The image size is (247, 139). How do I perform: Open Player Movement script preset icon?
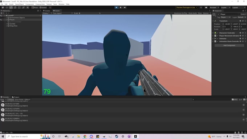[243, 36]
